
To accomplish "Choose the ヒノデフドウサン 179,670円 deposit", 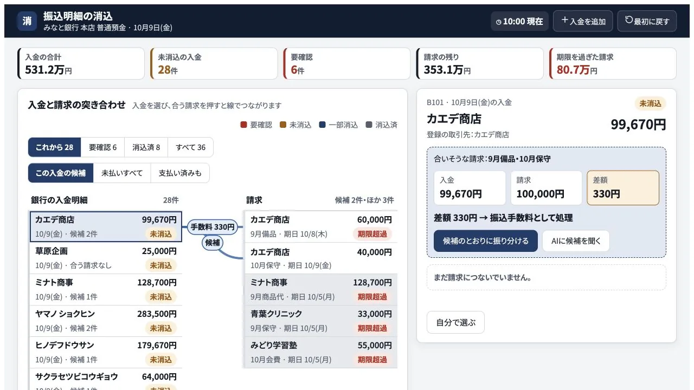I will (x=106, y=352).
